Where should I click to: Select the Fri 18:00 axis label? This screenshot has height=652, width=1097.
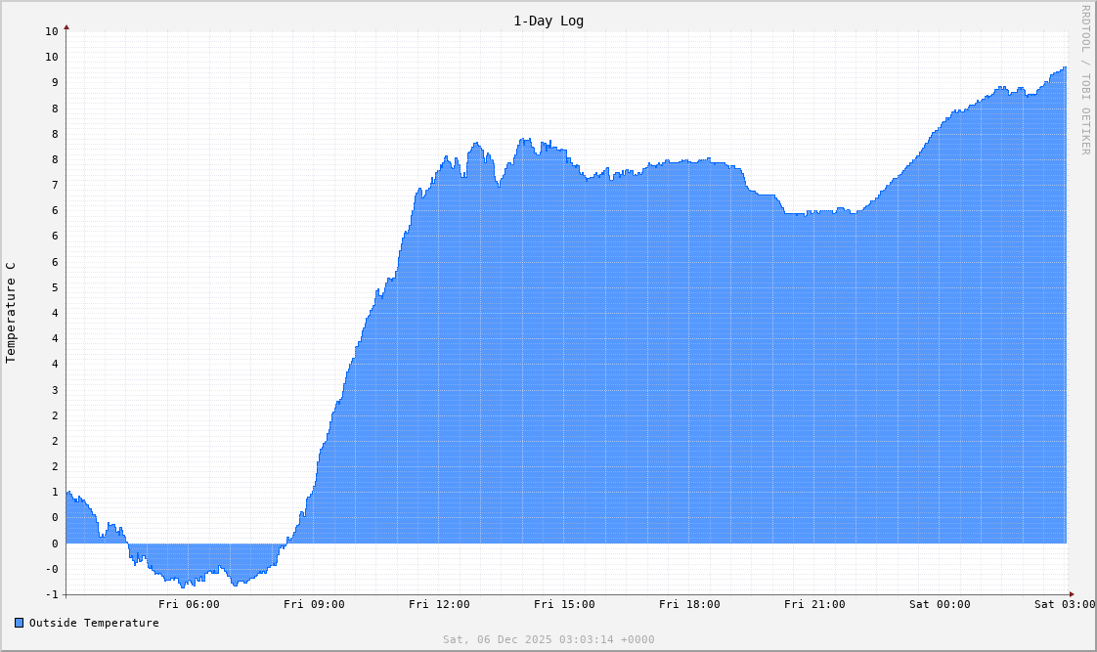point(689,604)
